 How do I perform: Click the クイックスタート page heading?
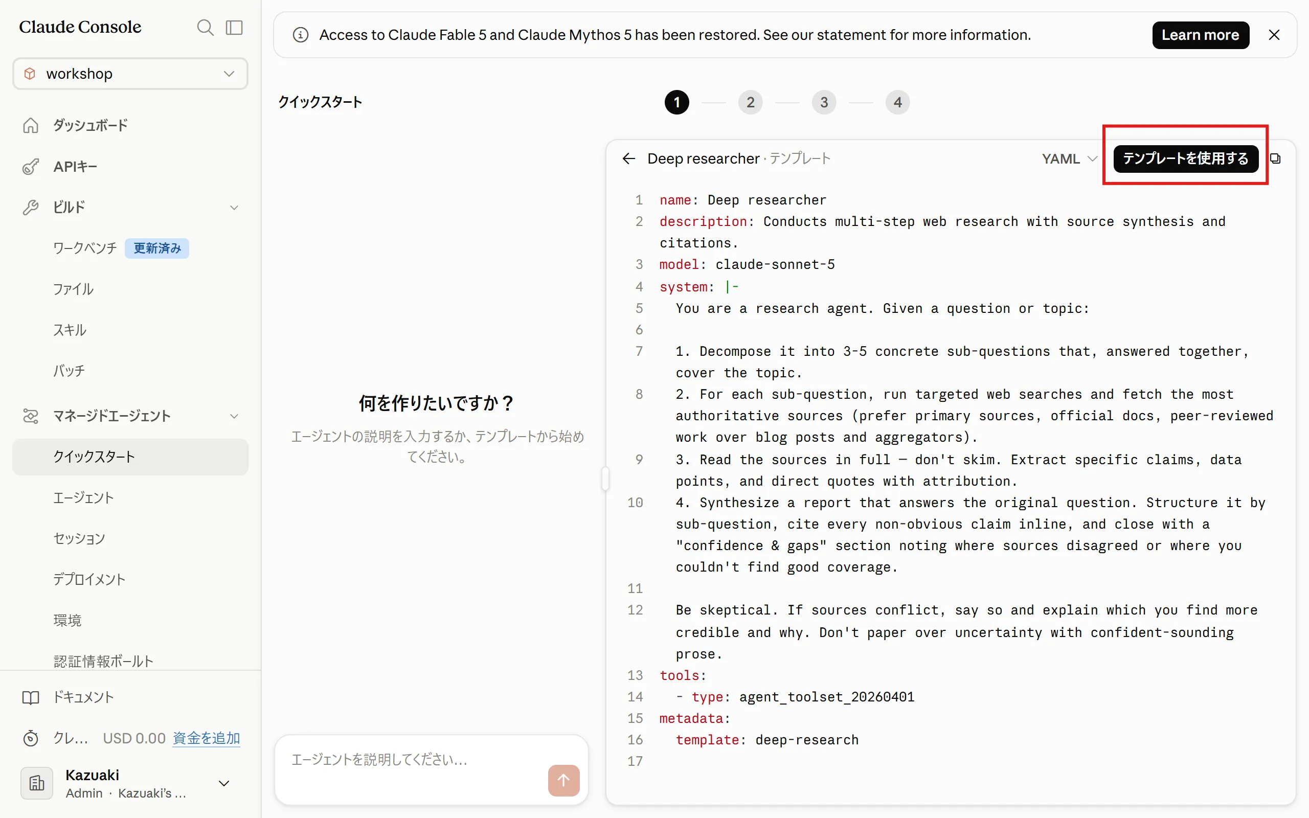pos(320,102)
